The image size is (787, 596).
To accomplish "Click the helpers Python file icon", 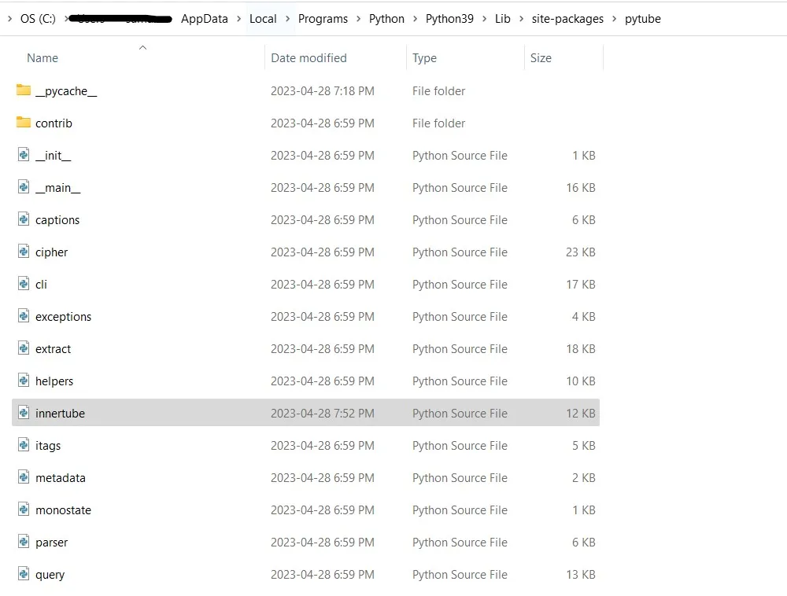I will (24, 381).
